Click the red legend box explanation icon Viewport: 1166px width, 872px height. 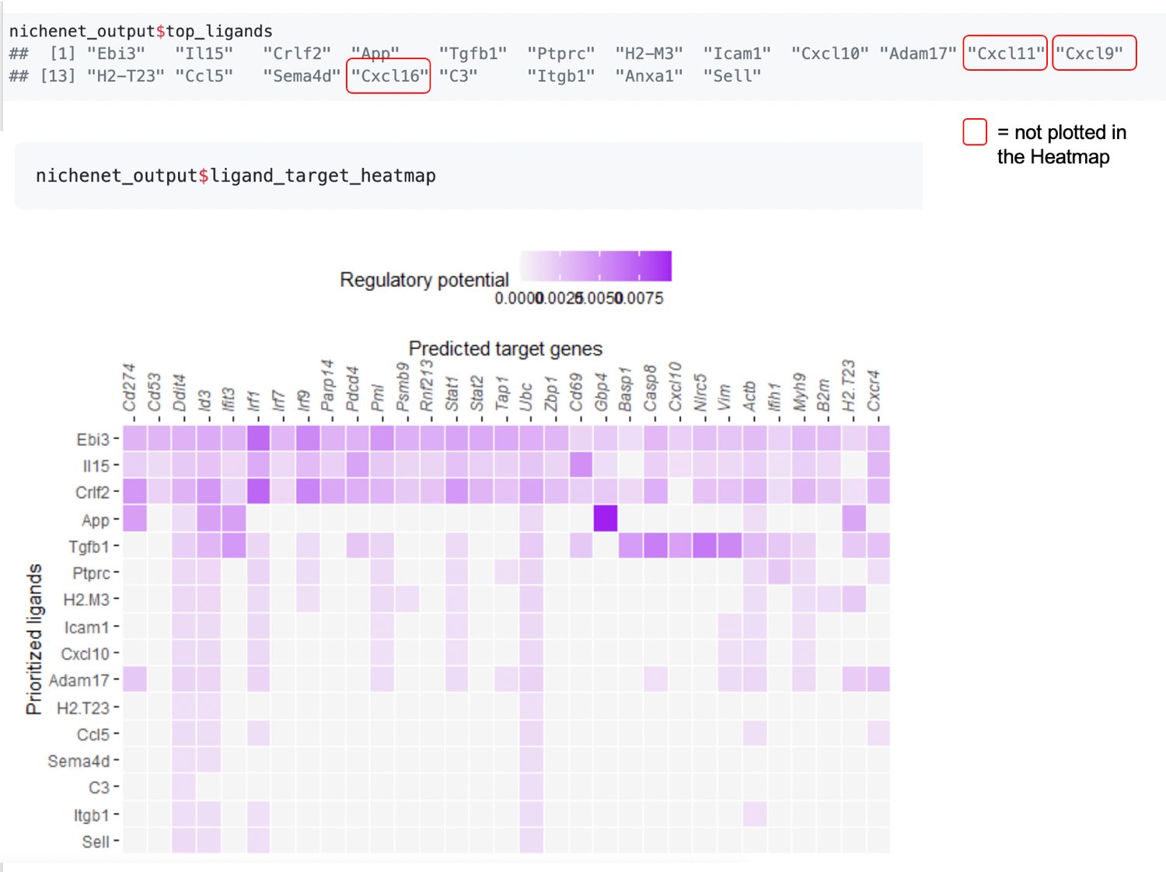pyautogui.click(x=974, y=132)
